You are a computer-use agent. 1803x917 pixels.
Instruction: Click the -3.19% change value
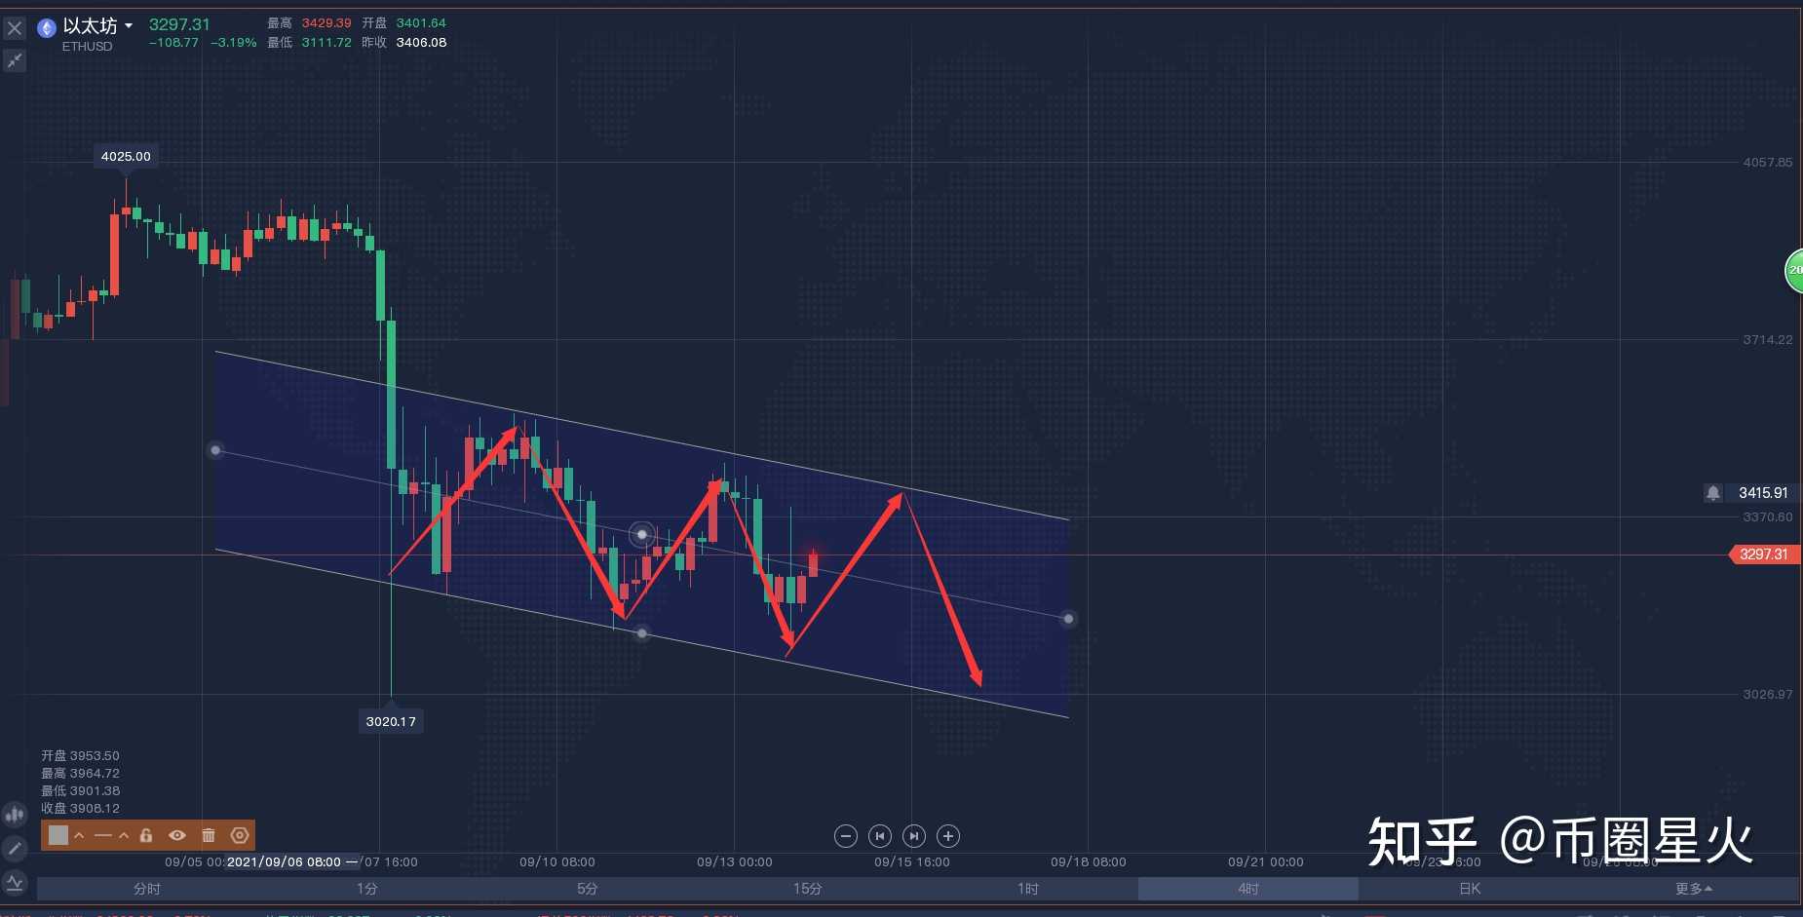pos(234,43)
